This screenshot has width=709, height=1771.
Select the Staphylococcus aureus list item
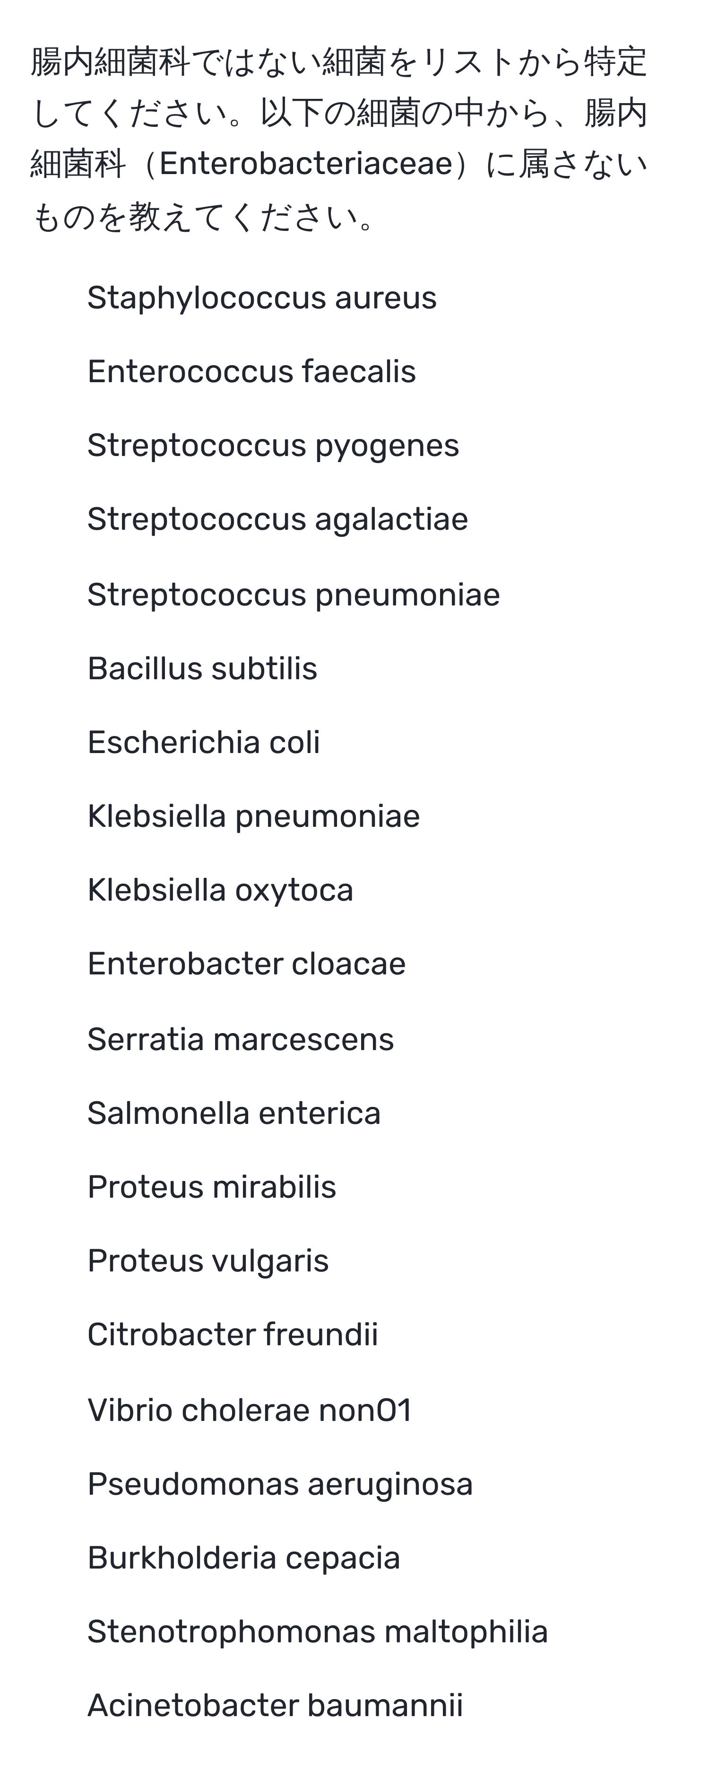262,298
